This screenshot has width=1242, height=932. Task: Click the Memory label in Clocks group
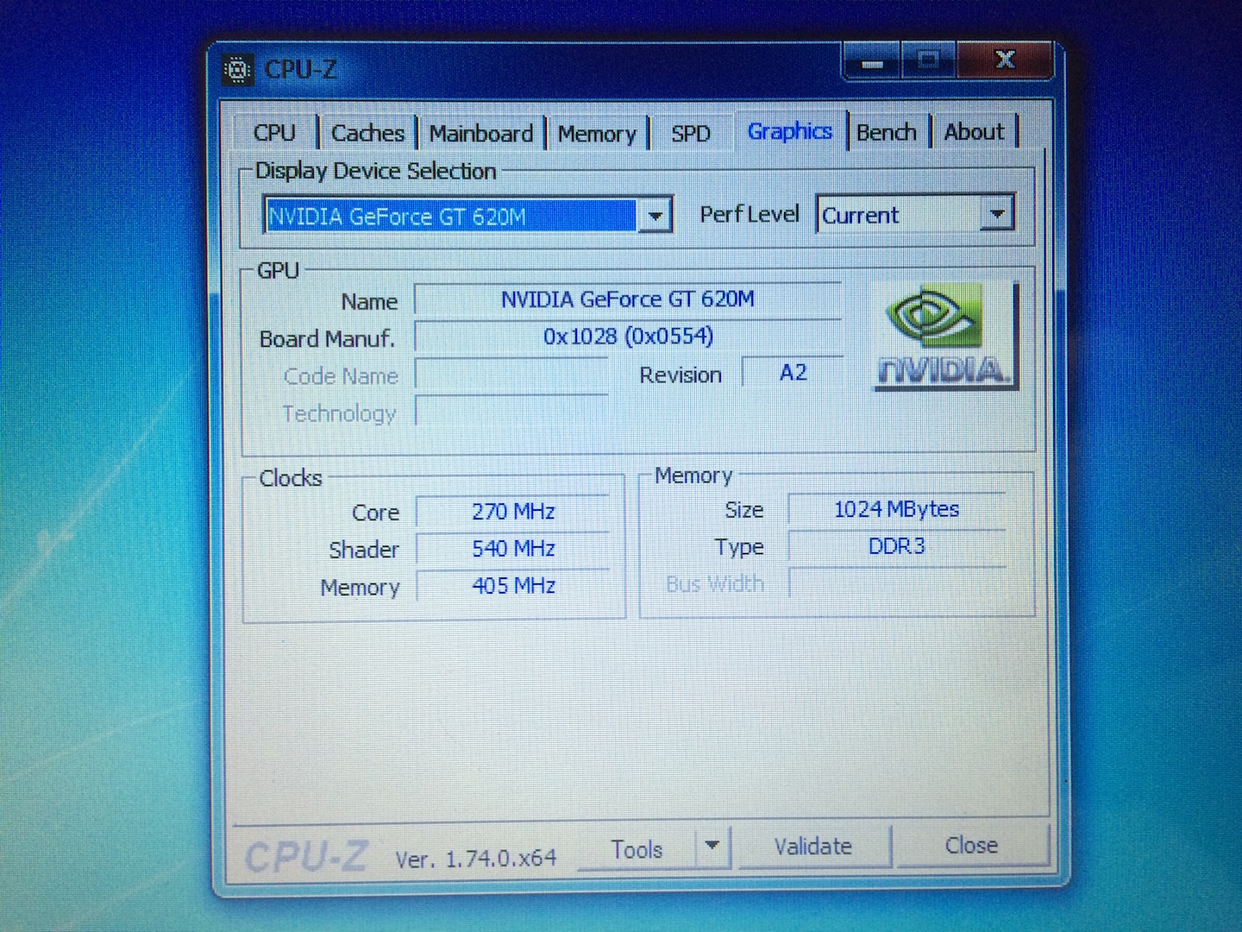coord(360,588)
